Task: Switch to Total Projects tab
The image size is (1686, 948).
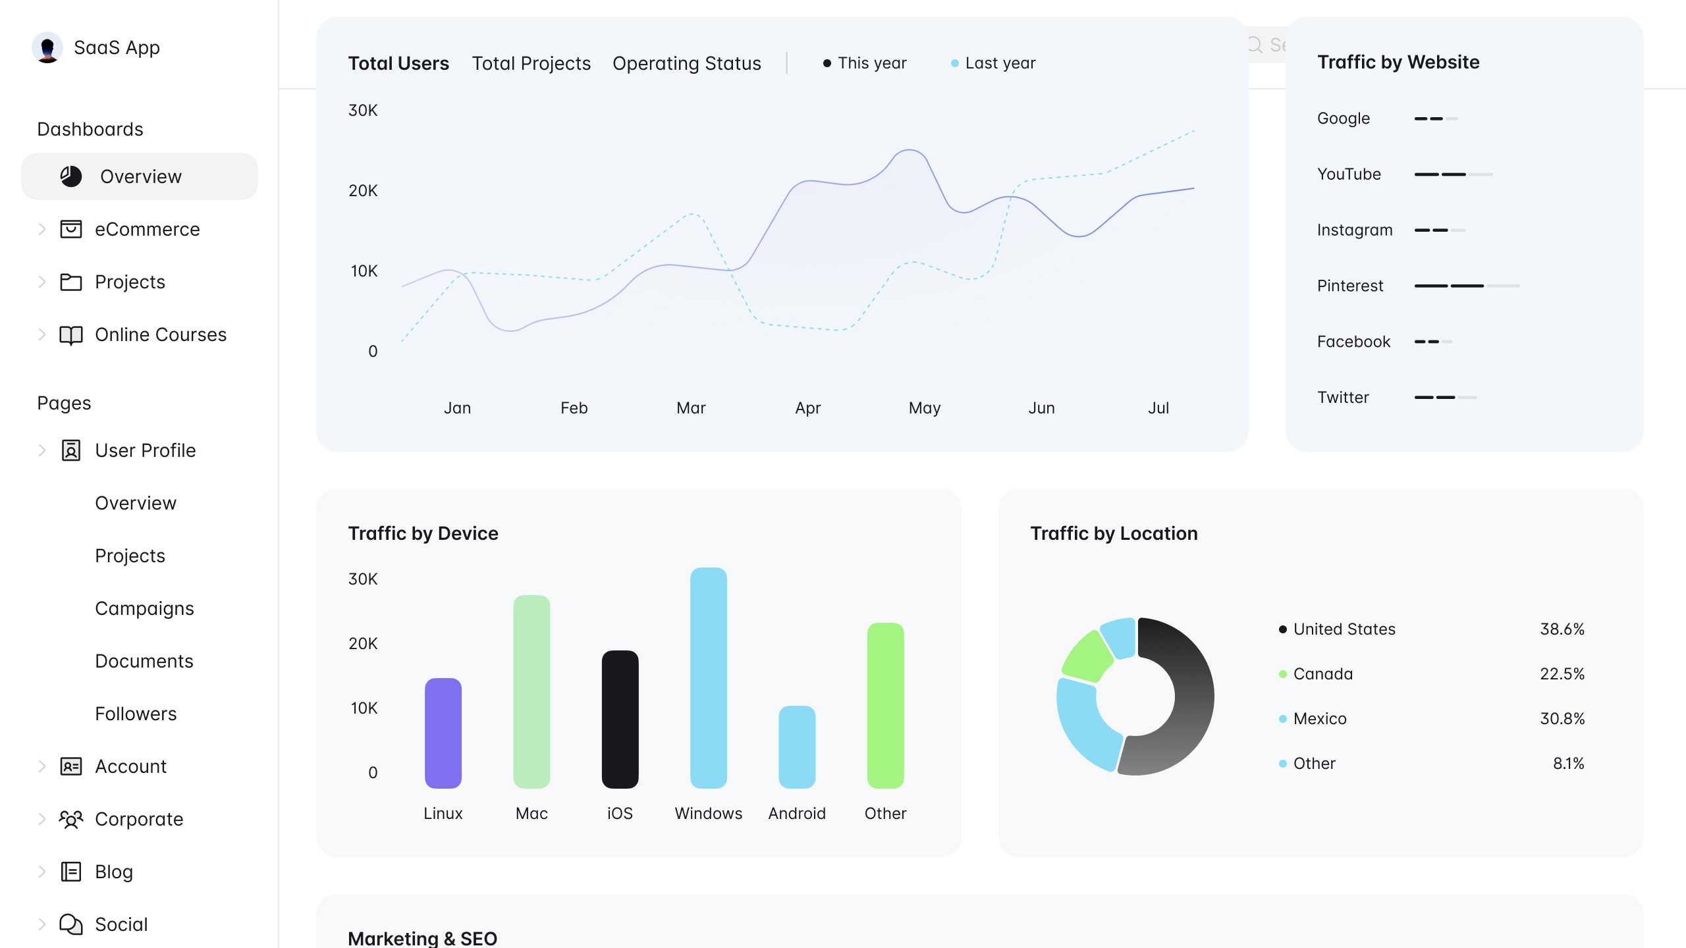Action: point(531,63)
